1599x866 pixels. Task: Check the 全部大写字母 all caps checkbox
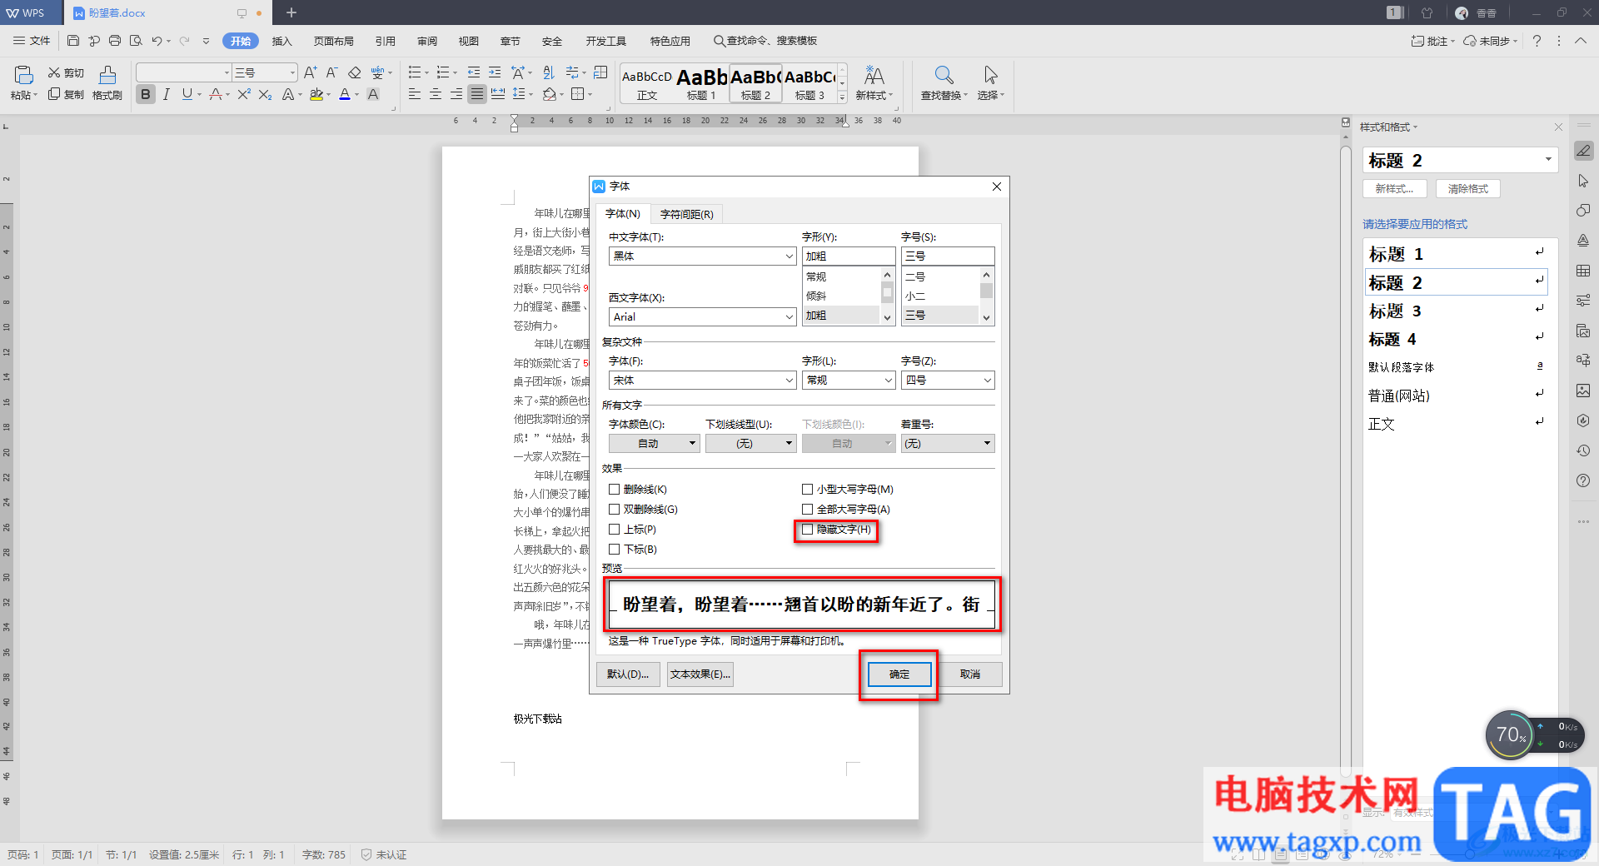click(x=807, y=510)
